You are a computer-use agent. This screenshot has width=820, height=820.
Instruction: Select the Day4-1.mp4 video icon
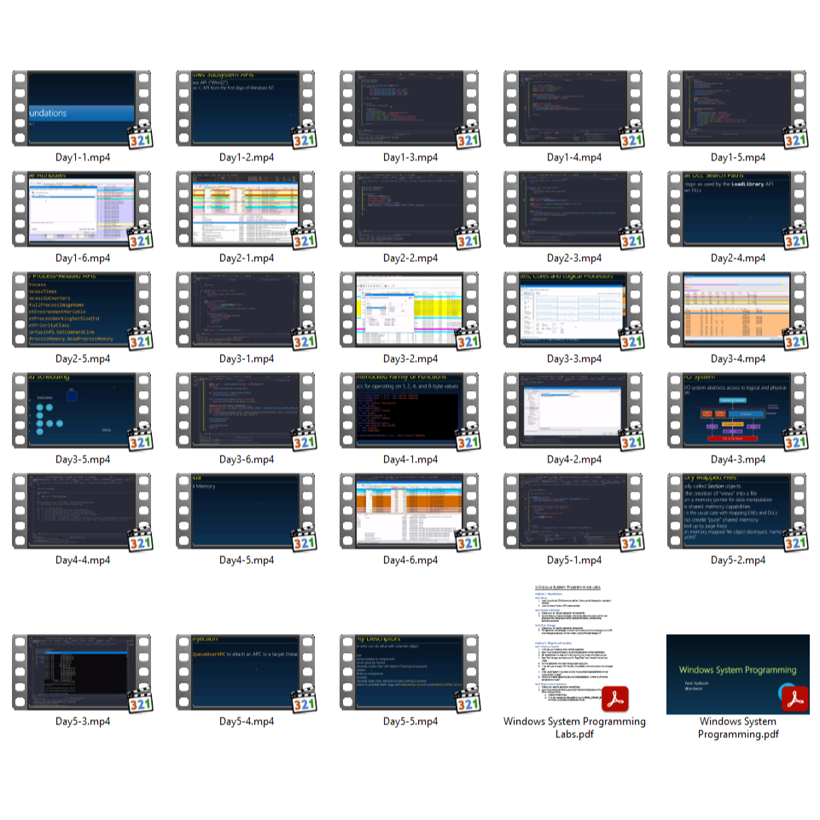pos(410,410)
